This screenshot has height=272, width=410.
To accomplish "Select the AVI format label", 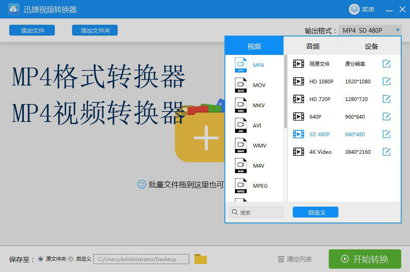I will pyautogui.click(x=257, y=125).
